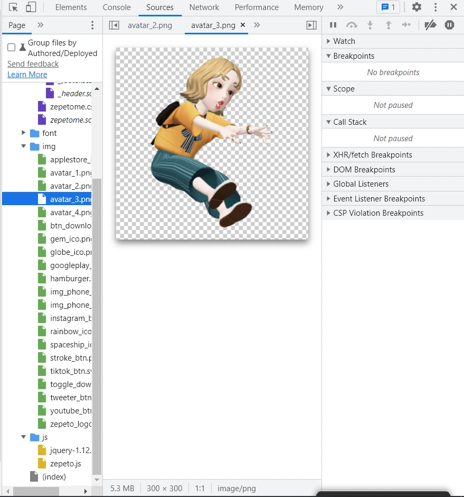
Task: Click the step arrow icon
Action: pos(406,25)
